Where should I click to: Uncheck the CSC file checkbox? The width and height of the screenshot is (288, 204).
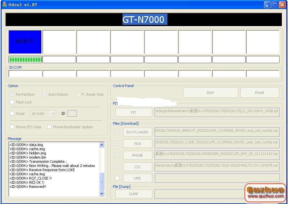pyautogui.click(x=117, y=167)
